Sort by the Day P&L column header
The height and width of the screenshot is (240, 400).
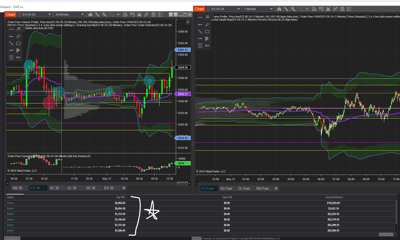coord(120,197)
